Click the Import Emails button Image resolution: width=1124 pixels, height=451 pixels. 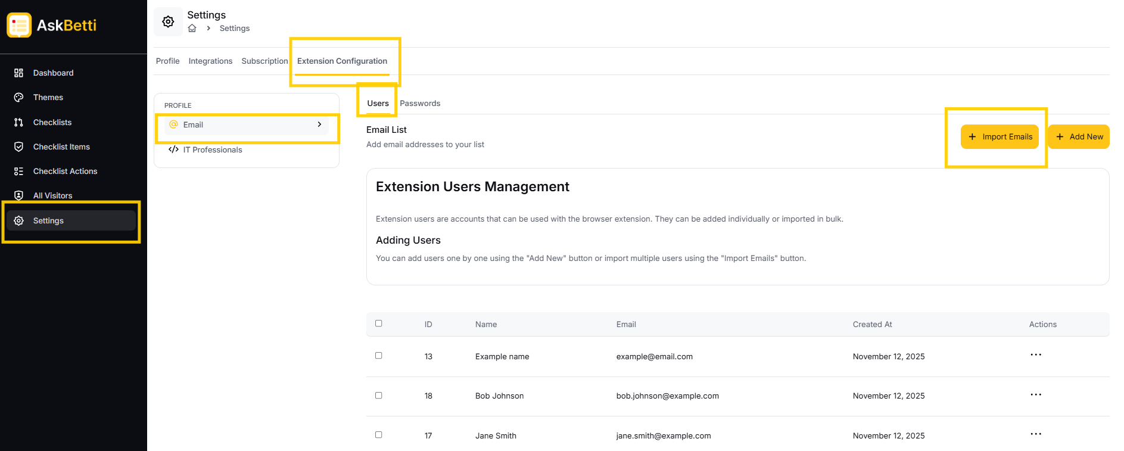click(1000, 136)
